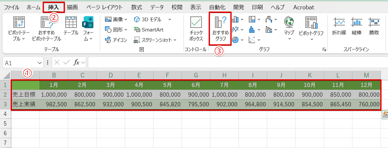Click the formula bar confirm checkmark
388x148 pixels.
click(x=67, y=63)
